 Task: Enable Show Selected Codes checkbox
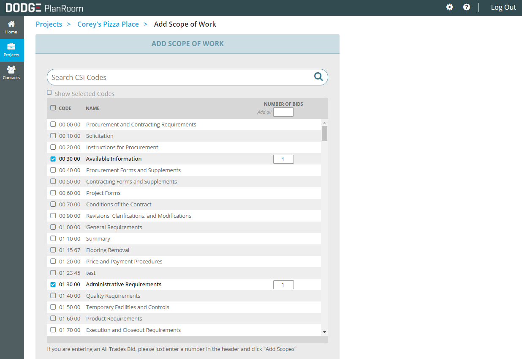pyautogui.click(x=49, y=93)
